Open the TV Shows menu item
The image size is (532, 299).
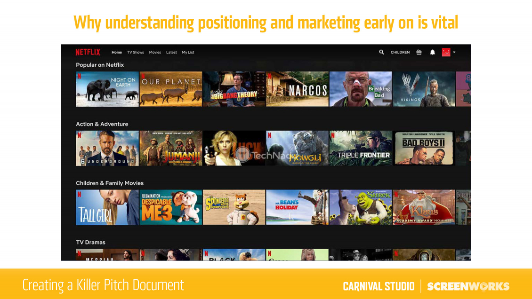coord(136,52)
